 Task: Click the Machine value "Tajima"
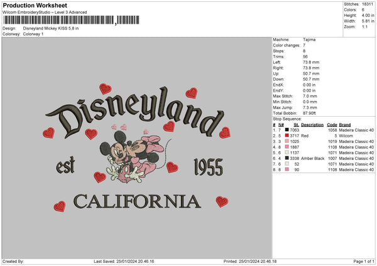309,40
